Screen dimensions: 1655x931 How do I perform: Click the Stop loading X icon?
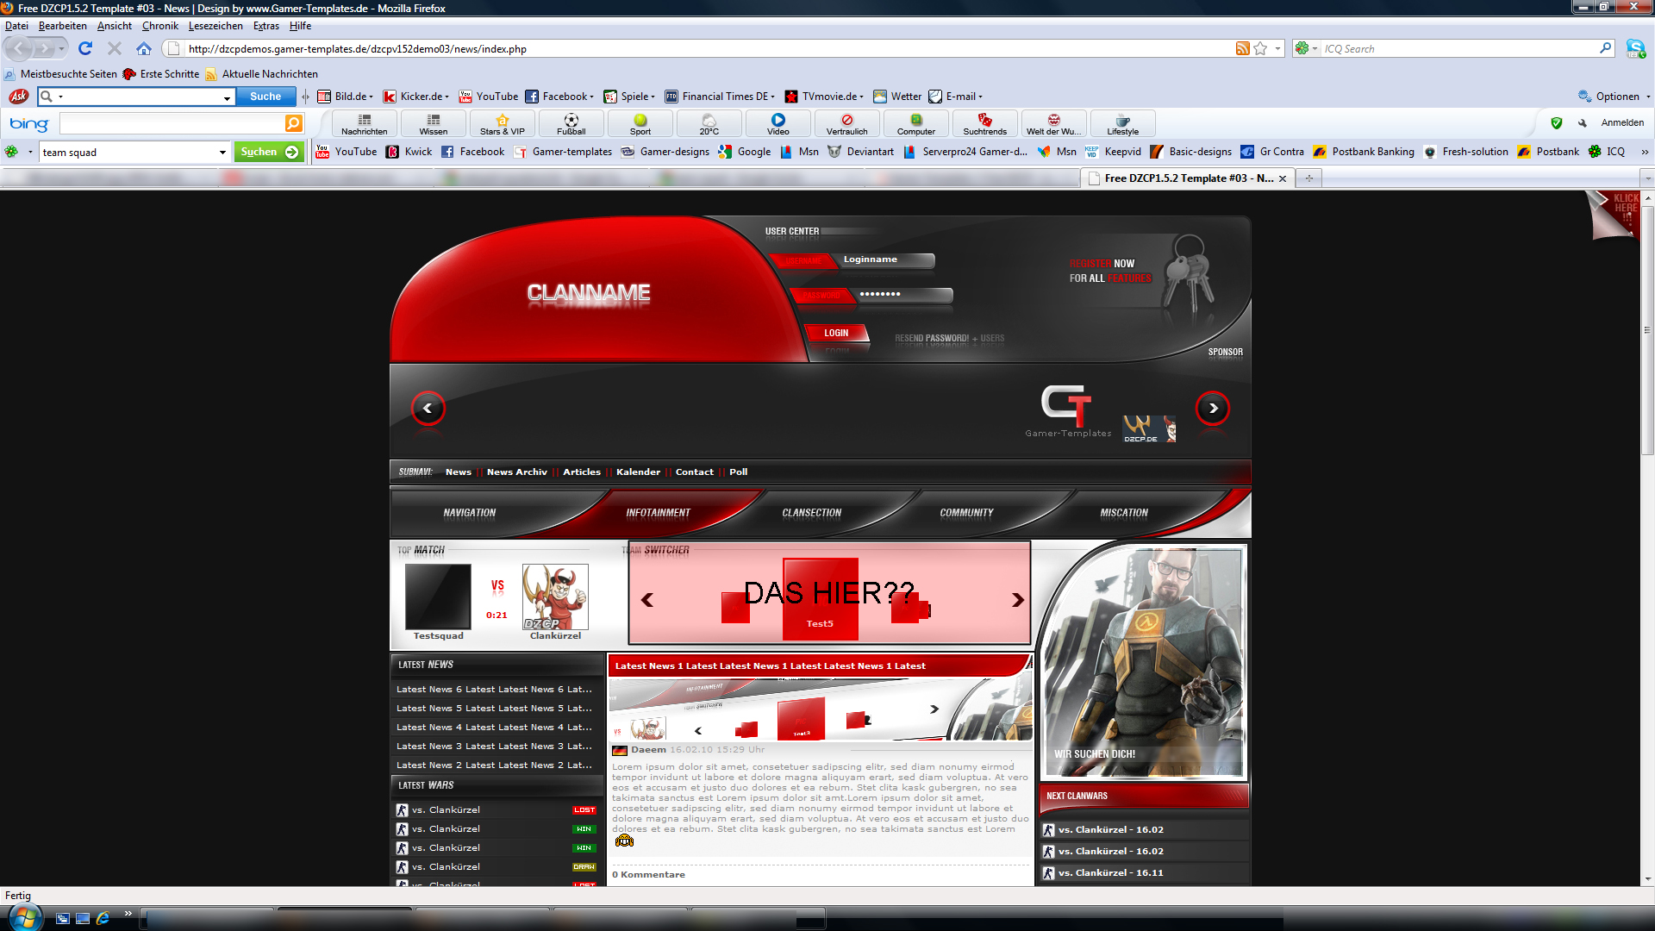(x=115, y=48)
